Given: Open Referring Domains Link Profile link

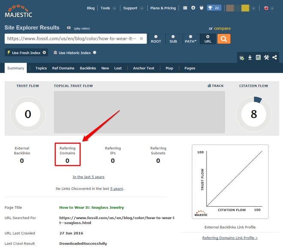Looking at the screenshot, I should click(230, 238).
